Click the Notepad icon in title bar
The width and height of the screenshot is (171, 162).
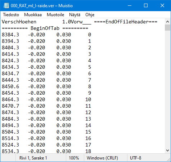[x=6, y=6]
